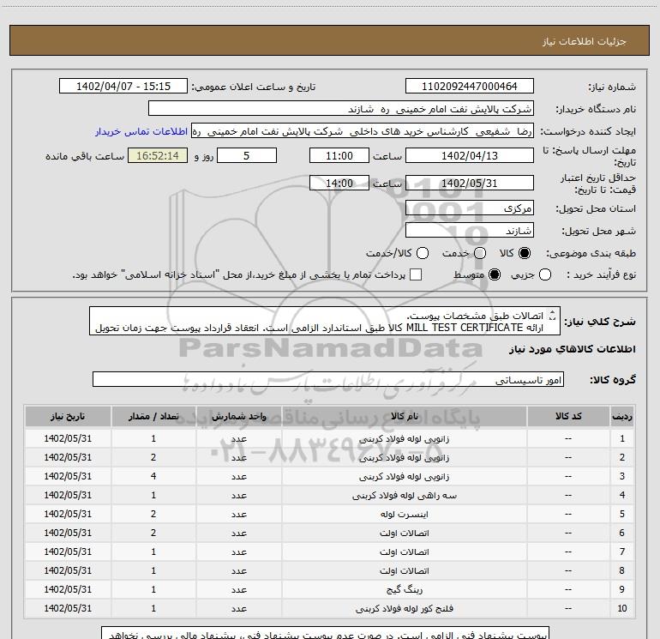Click the remaining time countdown 16:52:14
This screenshot has width=660, height=639.
[158, 155]
